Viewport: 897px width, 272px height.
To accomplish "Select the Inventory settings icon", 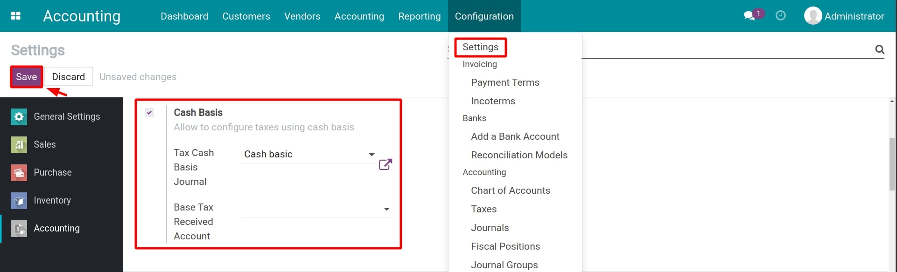I will [18, 200].
